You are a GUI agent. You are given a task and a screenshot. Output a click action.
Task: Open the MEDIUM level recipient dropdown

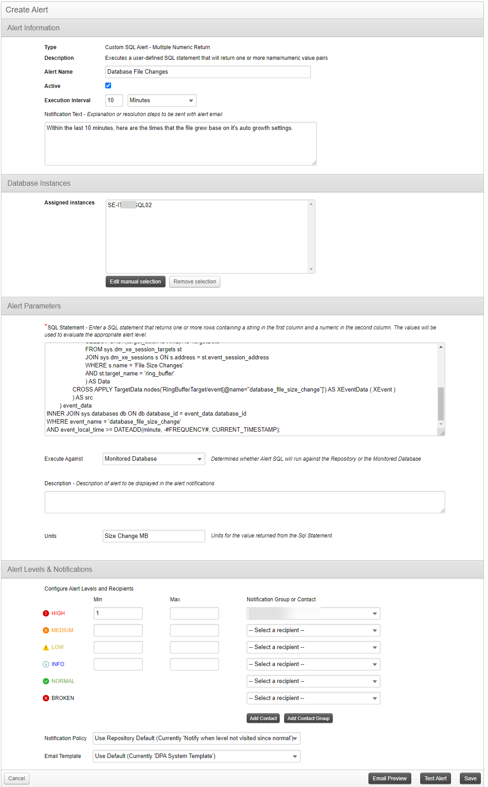(314, 630)
